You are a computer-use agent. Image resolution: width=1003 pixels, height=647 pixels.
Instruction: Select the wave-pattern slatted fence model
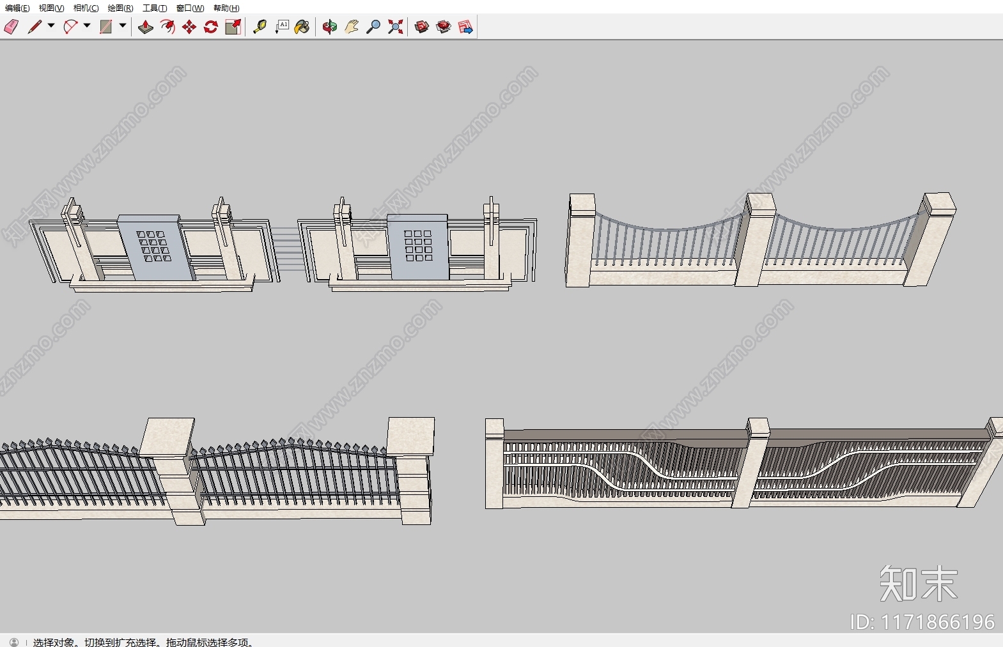743,463
